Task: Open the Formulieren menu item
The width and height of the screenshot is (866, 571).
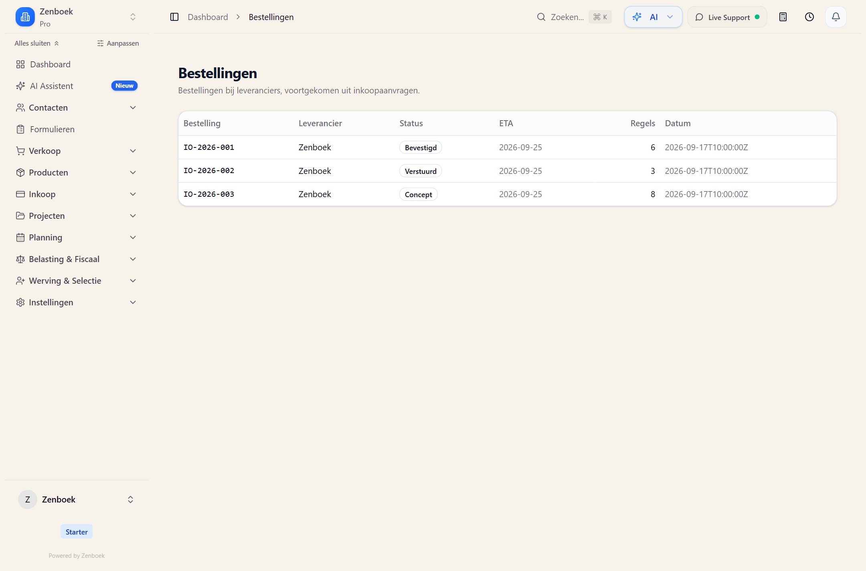Action: (x=77, y=129)
